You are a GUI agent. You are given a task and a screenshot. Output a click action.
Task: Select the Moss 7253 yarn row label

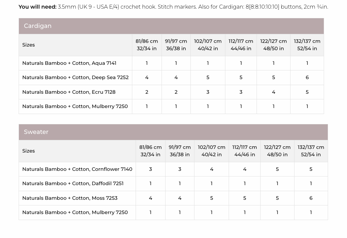click(70, 198)
